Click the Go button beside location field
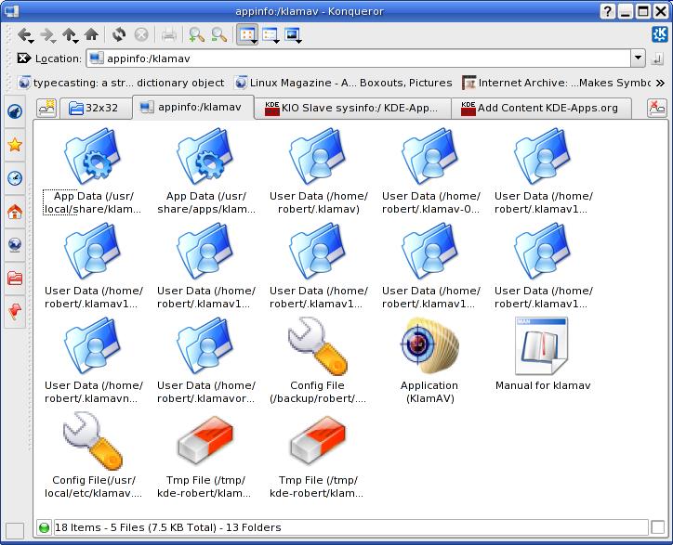This screenshot has width=673, height=545. pyautogui.click(x=657, y=58)
